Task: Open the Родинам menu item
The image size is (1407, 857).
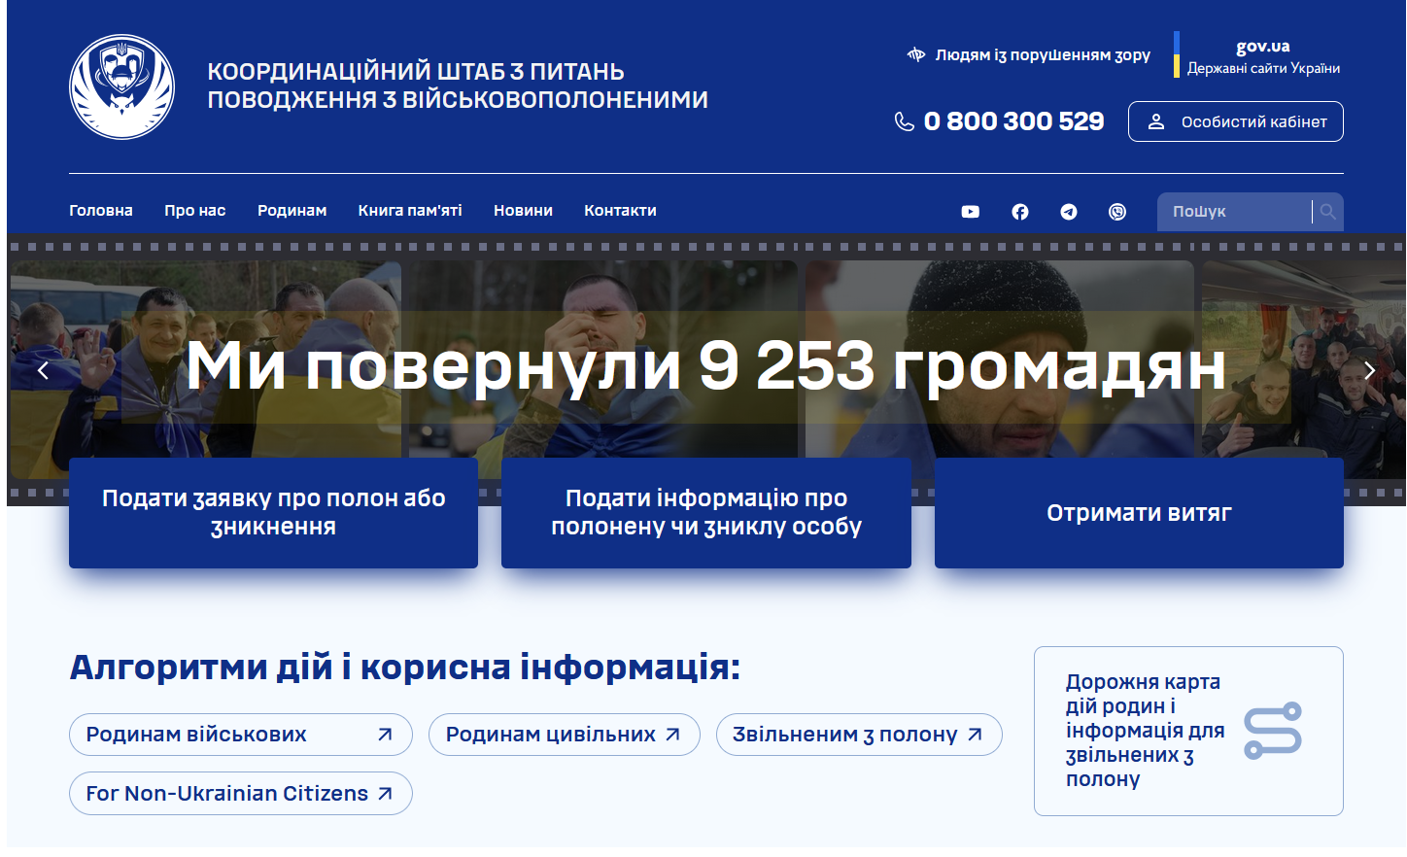Action: coord(292,211)
